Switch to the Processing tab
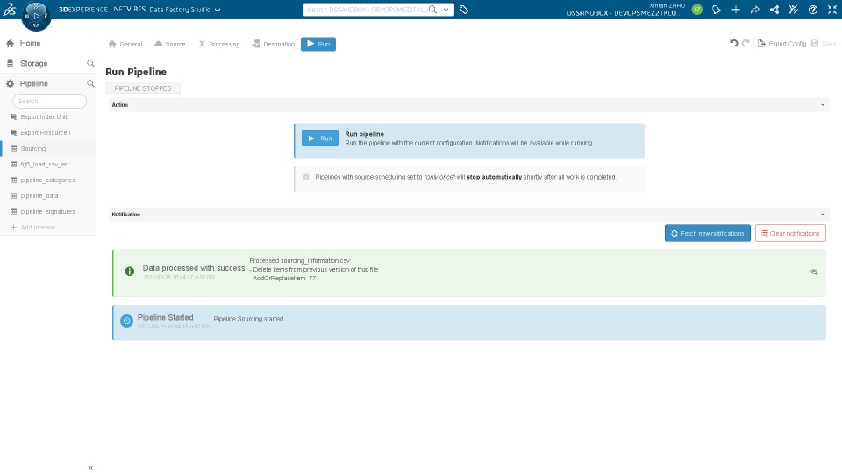Screen dimensions: 842x473 [x=218, y=44]
